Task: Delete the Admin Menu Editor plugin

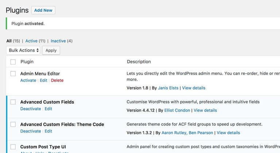Action: [57, 81]
